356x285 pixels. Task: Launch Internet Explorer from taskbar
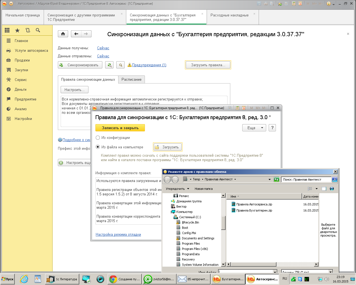click(24, 279)
